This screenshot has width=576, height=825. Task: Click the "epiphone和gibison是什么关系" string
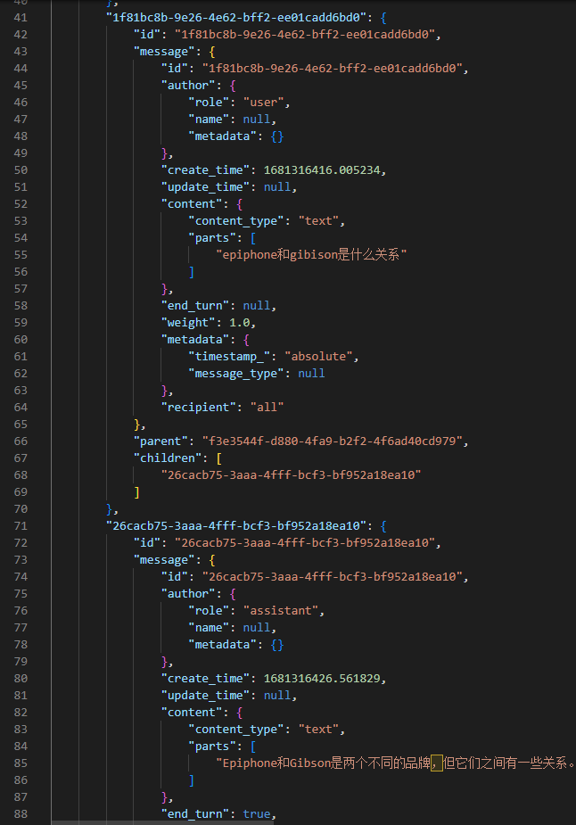(311, 255)
